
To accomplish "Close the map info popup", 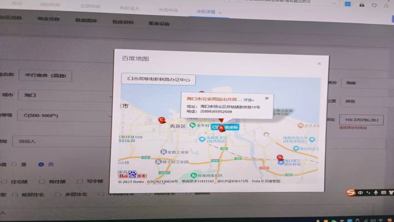I will pyautogui.click(x=267, y=98).
